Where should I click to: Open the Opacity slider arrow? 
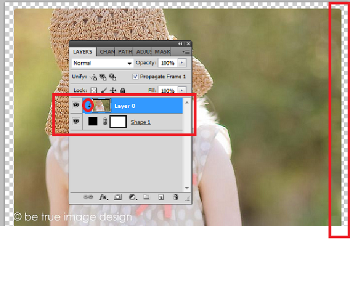[x=182, y=63]
